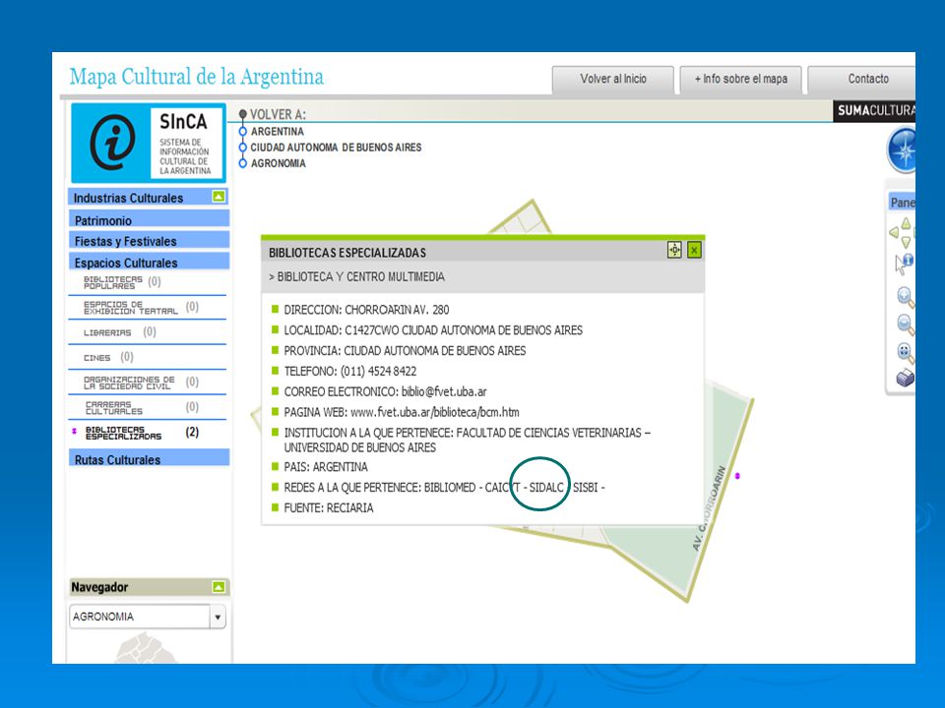945x708 pixels.
Task: Go back to ARGENTINA breadcrumb
Action: 278,131
